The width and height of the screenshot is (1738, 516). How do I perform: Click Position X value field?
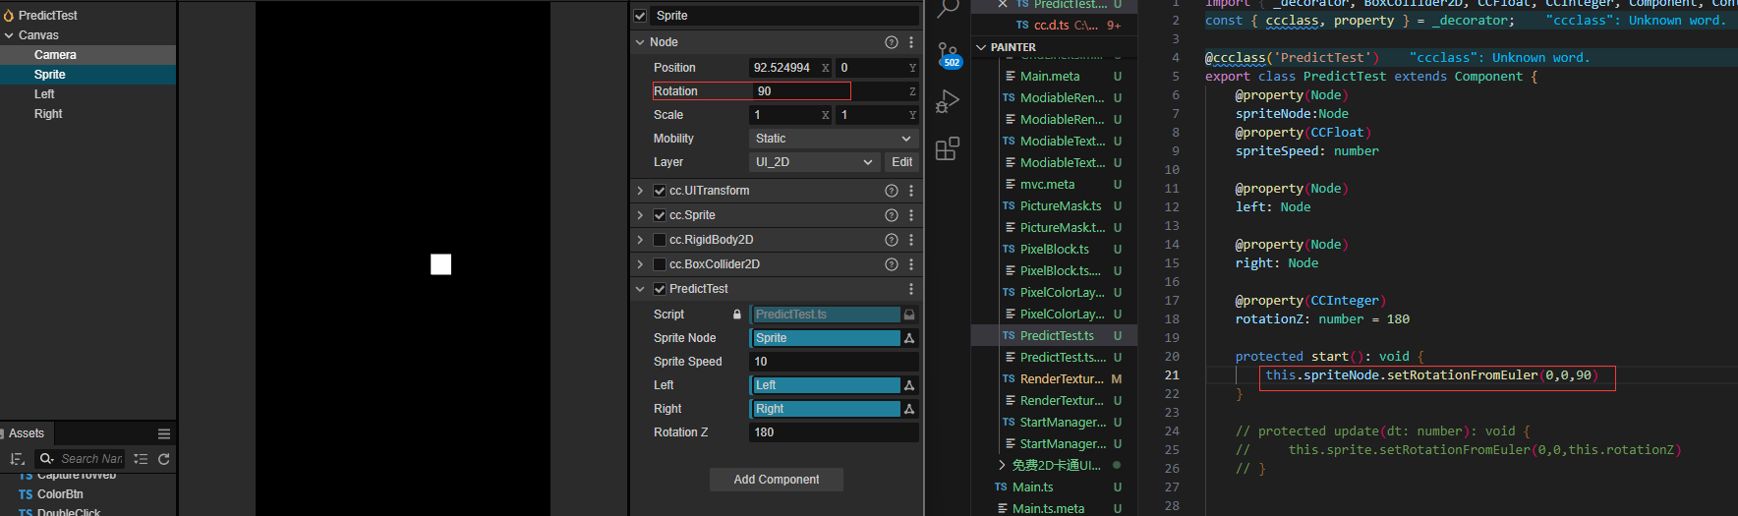(x=791, y=68)
